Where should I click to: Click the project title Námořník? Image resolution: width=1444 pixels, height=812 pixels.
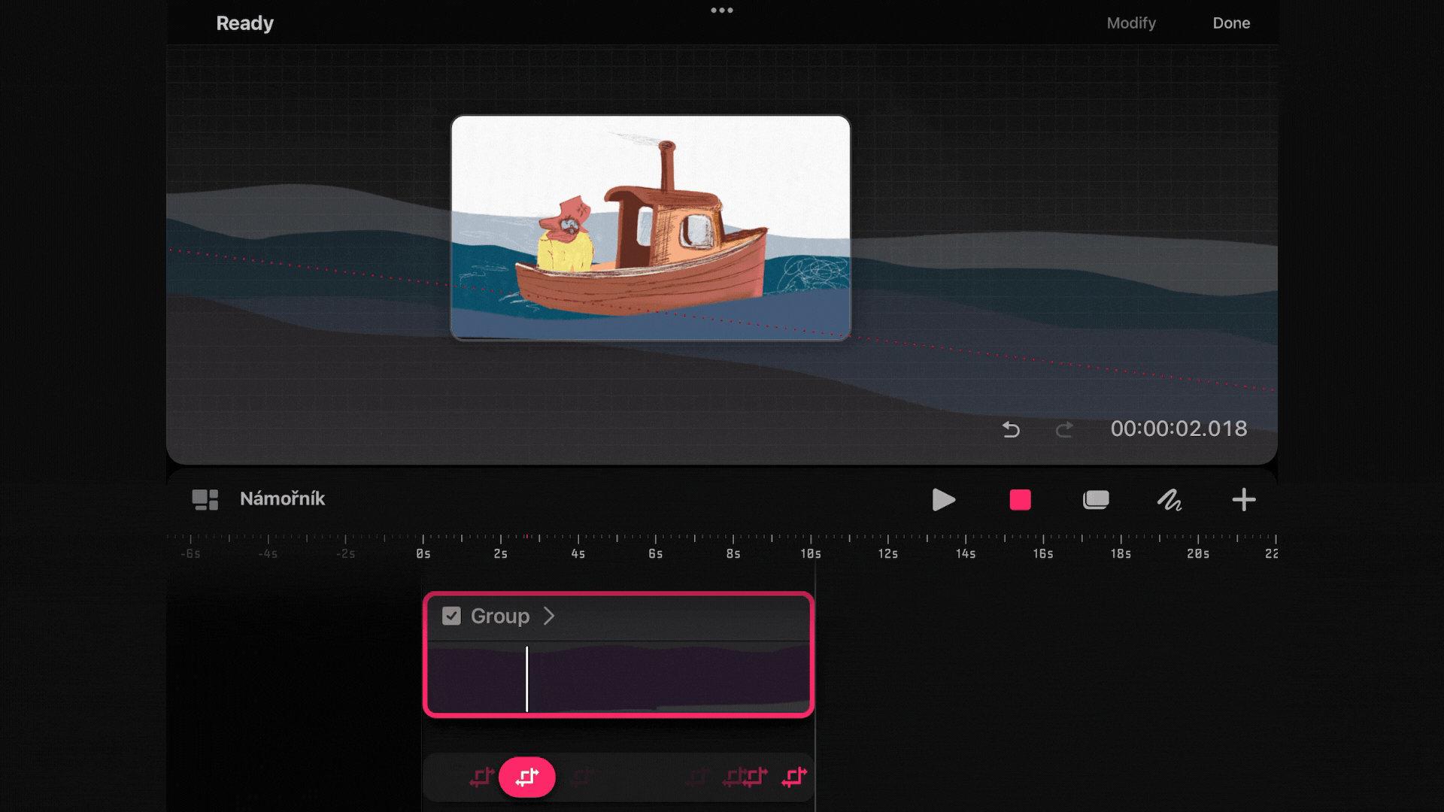point(282,498)
